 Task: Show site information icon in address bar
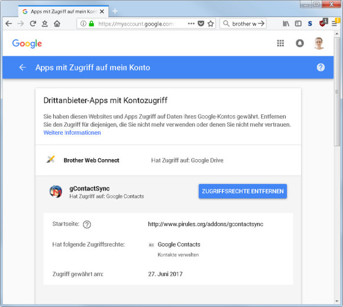tap(83, 24)
